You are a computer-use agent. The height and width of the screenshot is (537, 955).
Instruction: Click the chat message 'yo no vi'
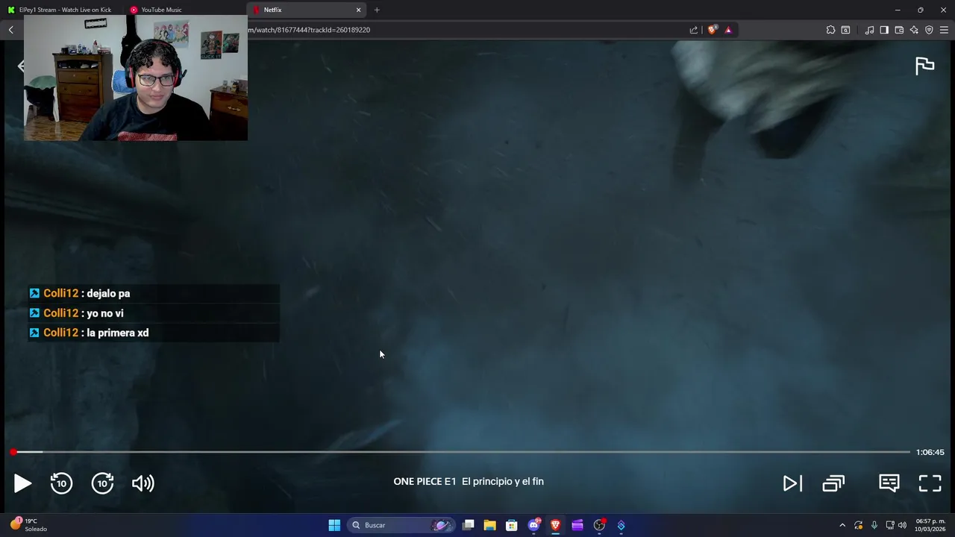click(105, 313)
